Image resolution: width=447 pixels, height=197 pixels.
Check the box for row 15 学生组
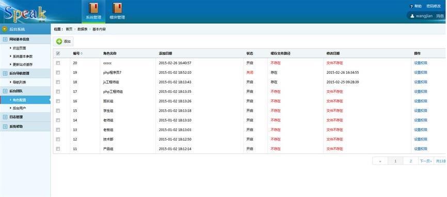tap(58, 110)
